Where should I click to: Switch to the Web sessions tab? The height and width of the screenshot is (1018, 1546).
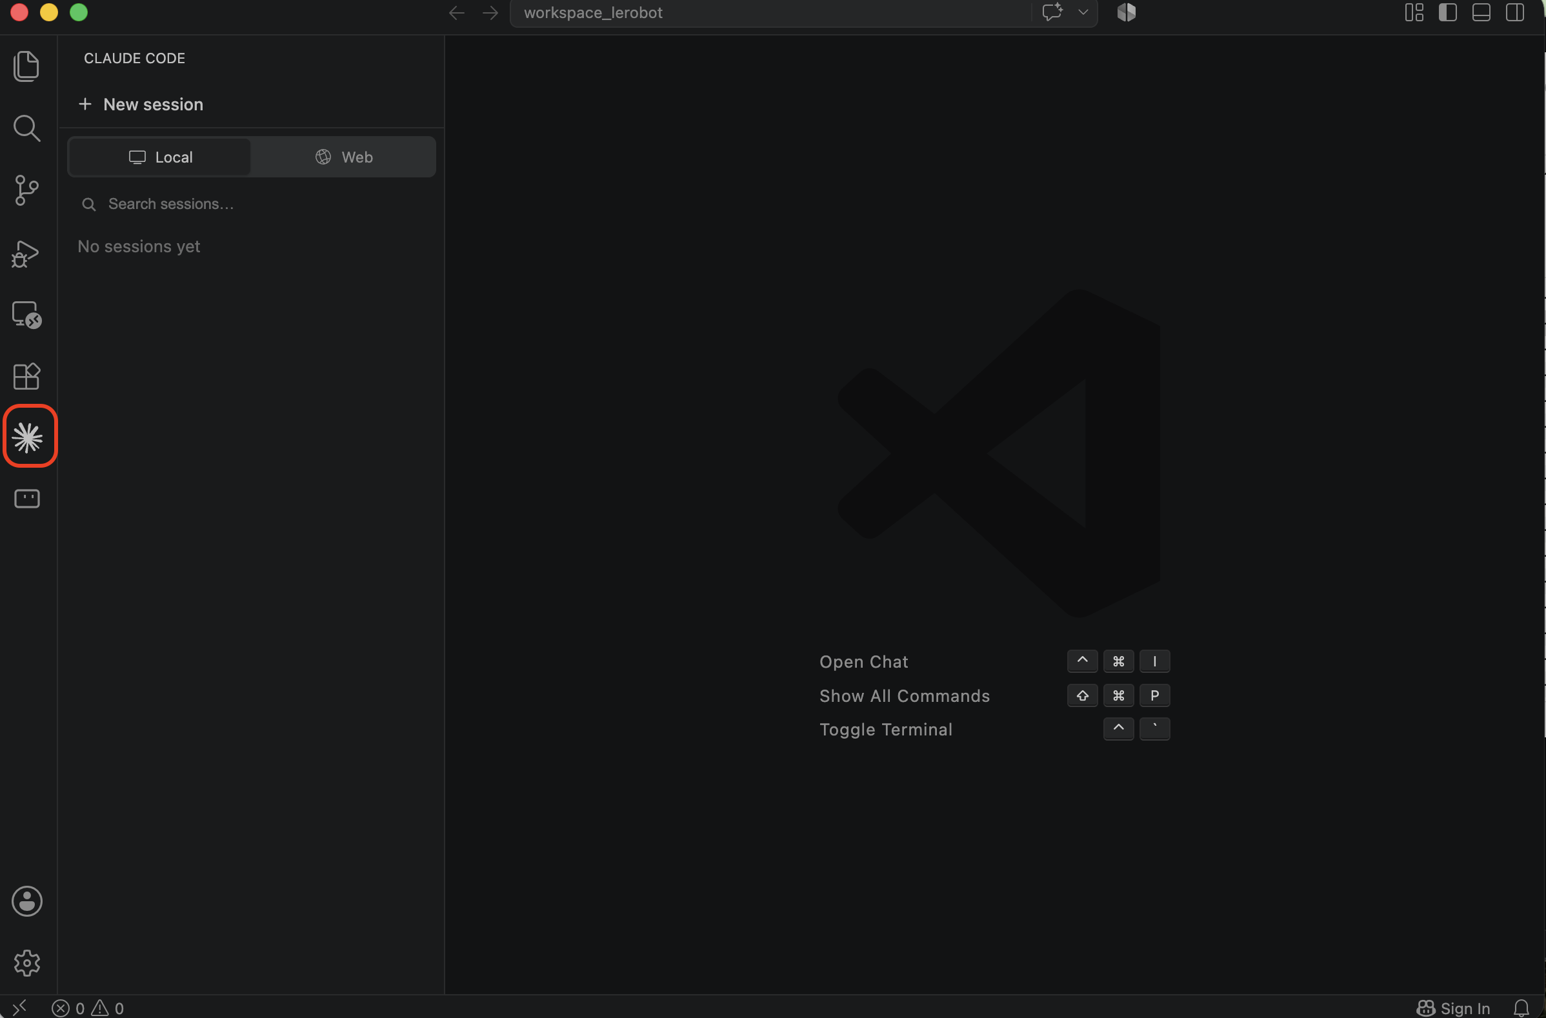344,157
